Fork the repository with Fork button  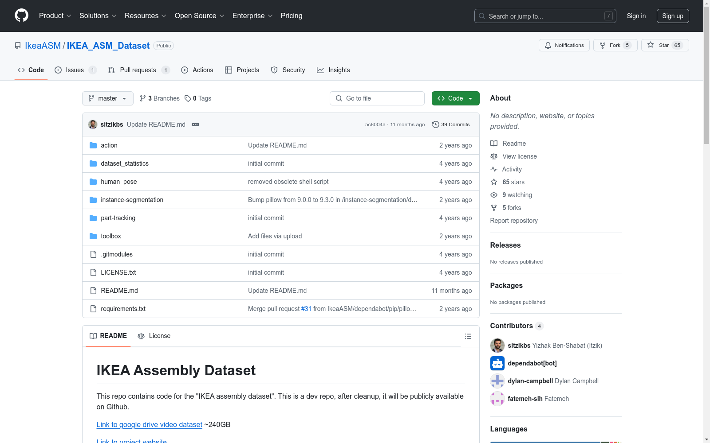(x=615, y=45)
